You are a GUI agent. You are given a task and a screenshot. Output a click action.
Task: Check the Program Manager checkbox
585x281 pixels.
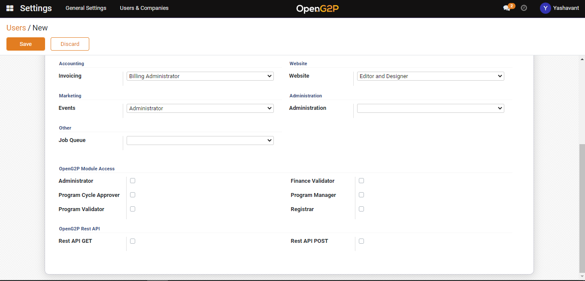361,195
